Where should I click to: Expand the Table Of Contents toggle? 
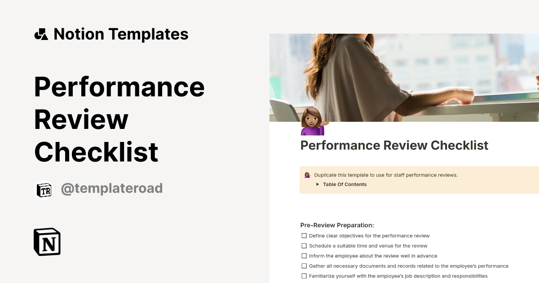click(x=318, y=184)
